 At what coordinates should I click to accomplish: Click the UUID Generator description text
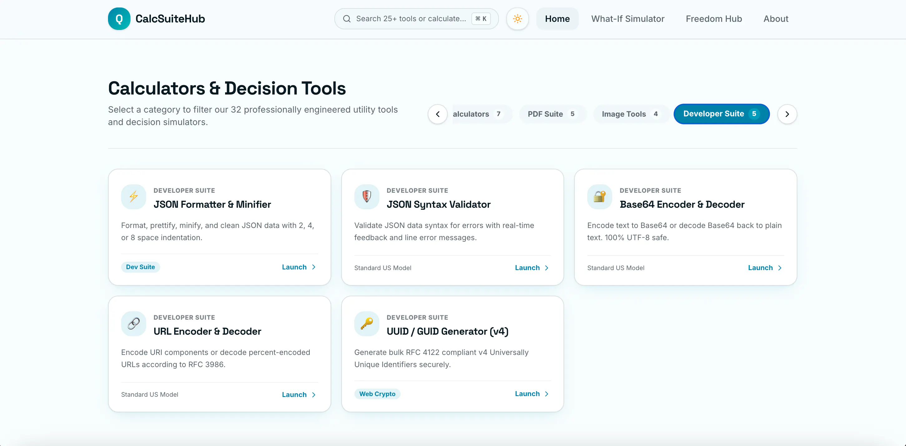pos(441,358)
